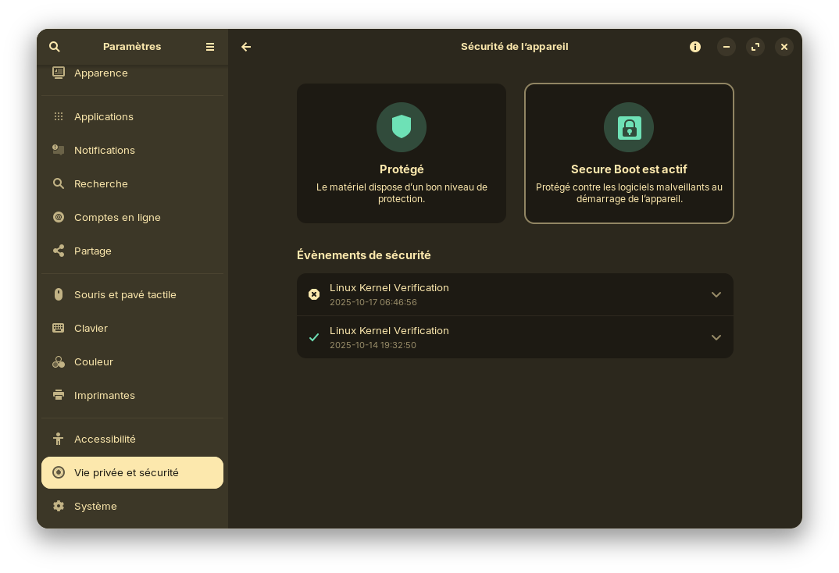Screen dimensions: 839x573
Task: Click the Système gear icon
Action: point(59,506)
